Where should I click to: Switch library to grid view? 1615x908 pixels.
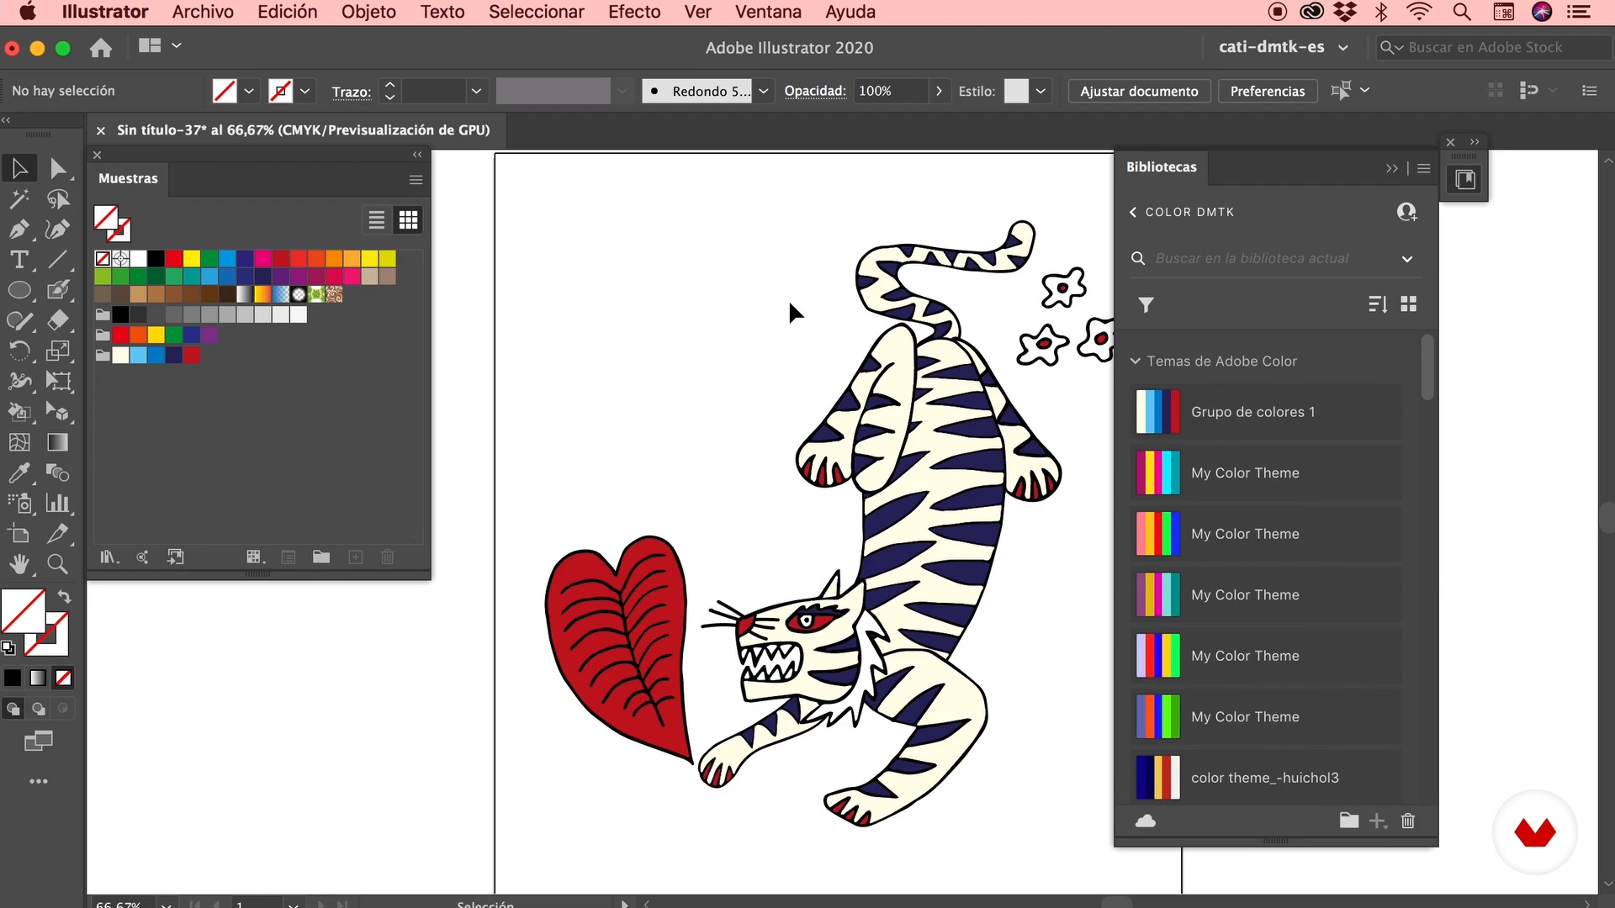pyautogui.click(x=1409, y=304)
